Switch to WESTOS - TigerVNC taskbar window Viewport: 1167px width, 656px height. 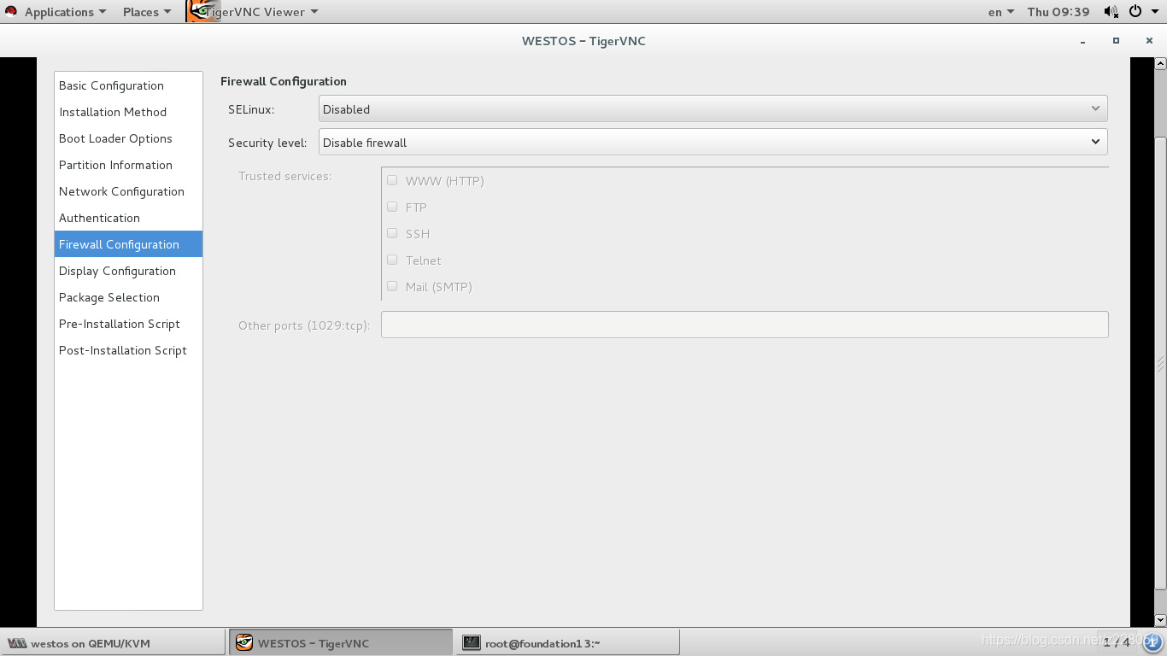[340, 643]
